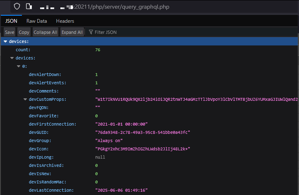Image resolution: width=299 pixels, height=195 pixels.
Task: Click the devGroup "Always on" value
Action: coord(109,141)
